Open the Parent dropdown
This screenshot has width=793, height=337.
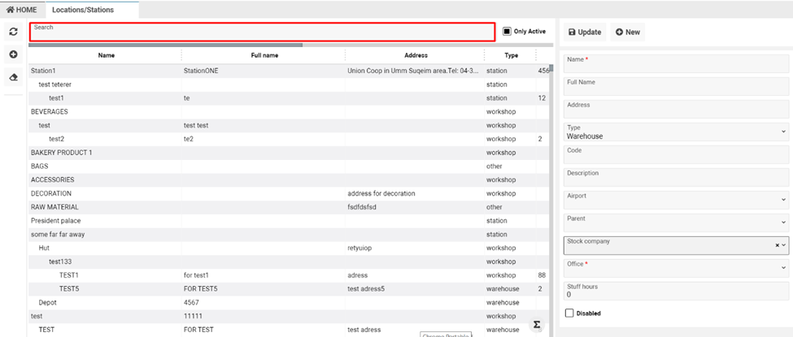click(675, 223)
